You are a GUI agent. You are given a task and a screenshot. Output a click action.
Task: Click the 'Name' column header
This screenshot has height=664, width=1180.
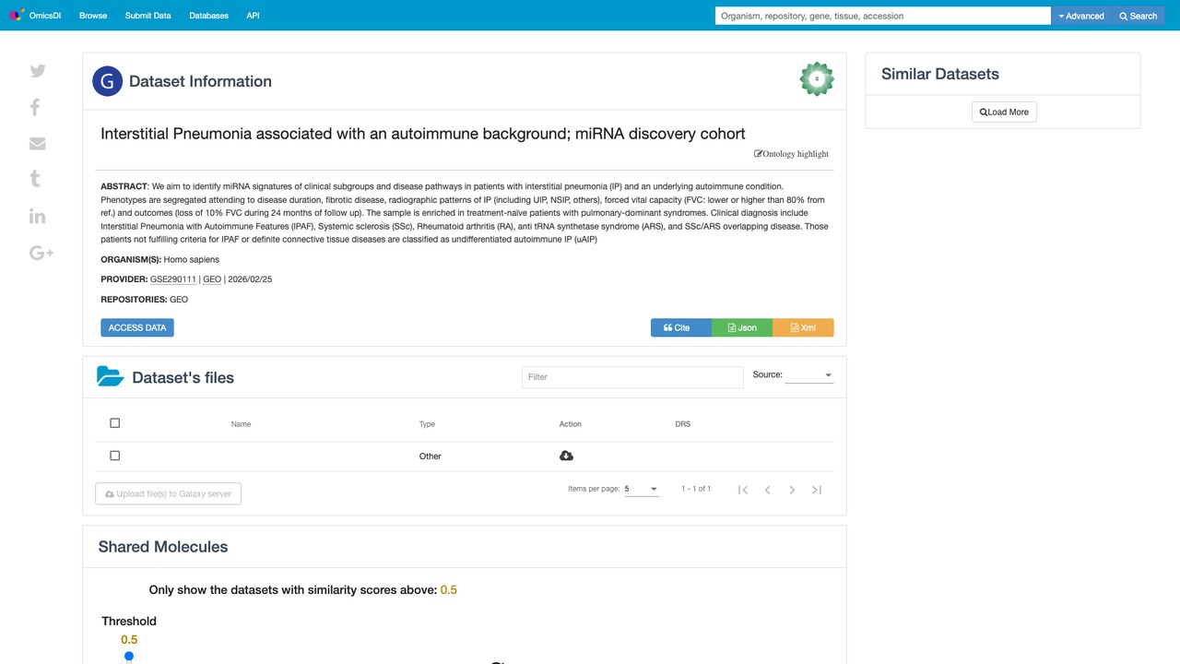coord(242,424)
